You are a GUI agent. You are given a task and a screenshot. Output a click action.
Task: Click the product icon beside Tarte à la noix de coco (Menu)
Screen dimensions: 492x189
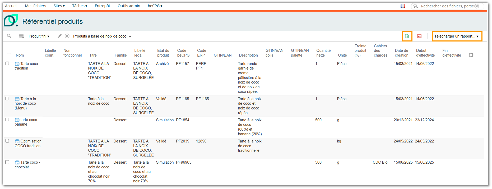[x=17, y=99]
